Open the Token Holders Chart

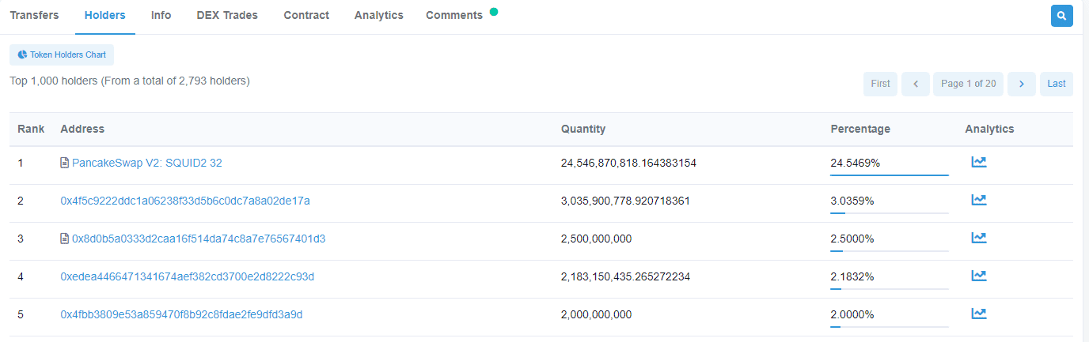(x=62, y=55)
